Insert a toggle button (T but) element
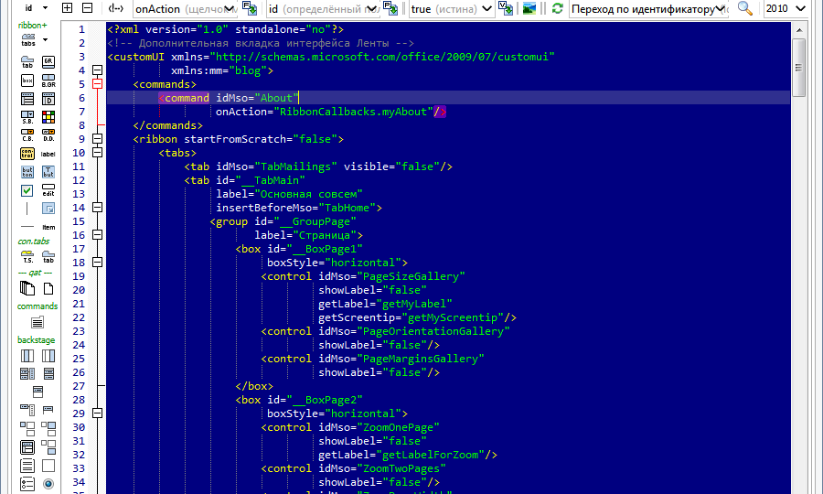The height and width of the screenshot is (494, 823). [x=48, y=172]
